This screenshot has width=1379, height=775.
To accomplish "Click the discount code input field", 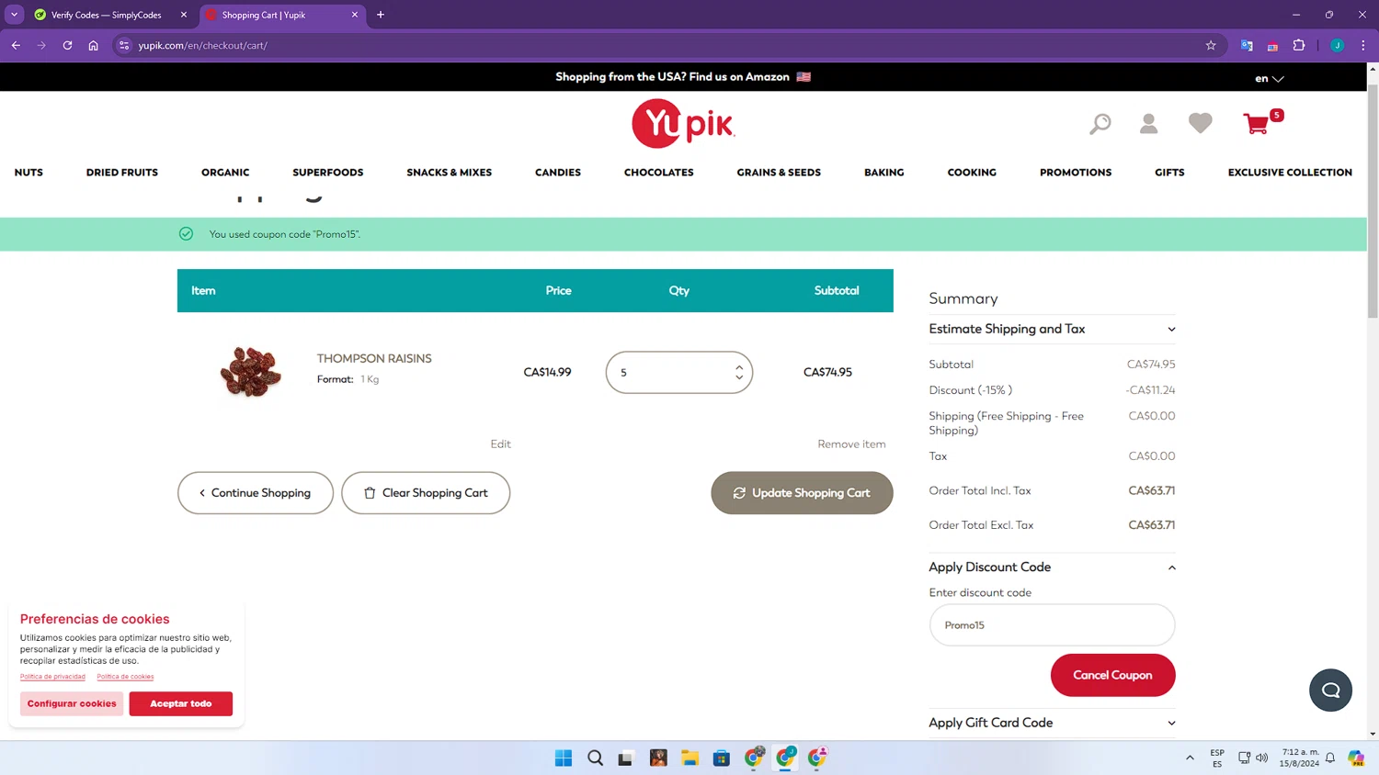I will click(1052, 625).
